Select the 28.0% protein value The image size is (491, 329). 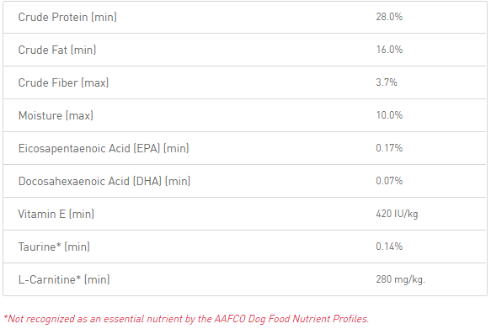pyautogui.click(x=389, y=17)
